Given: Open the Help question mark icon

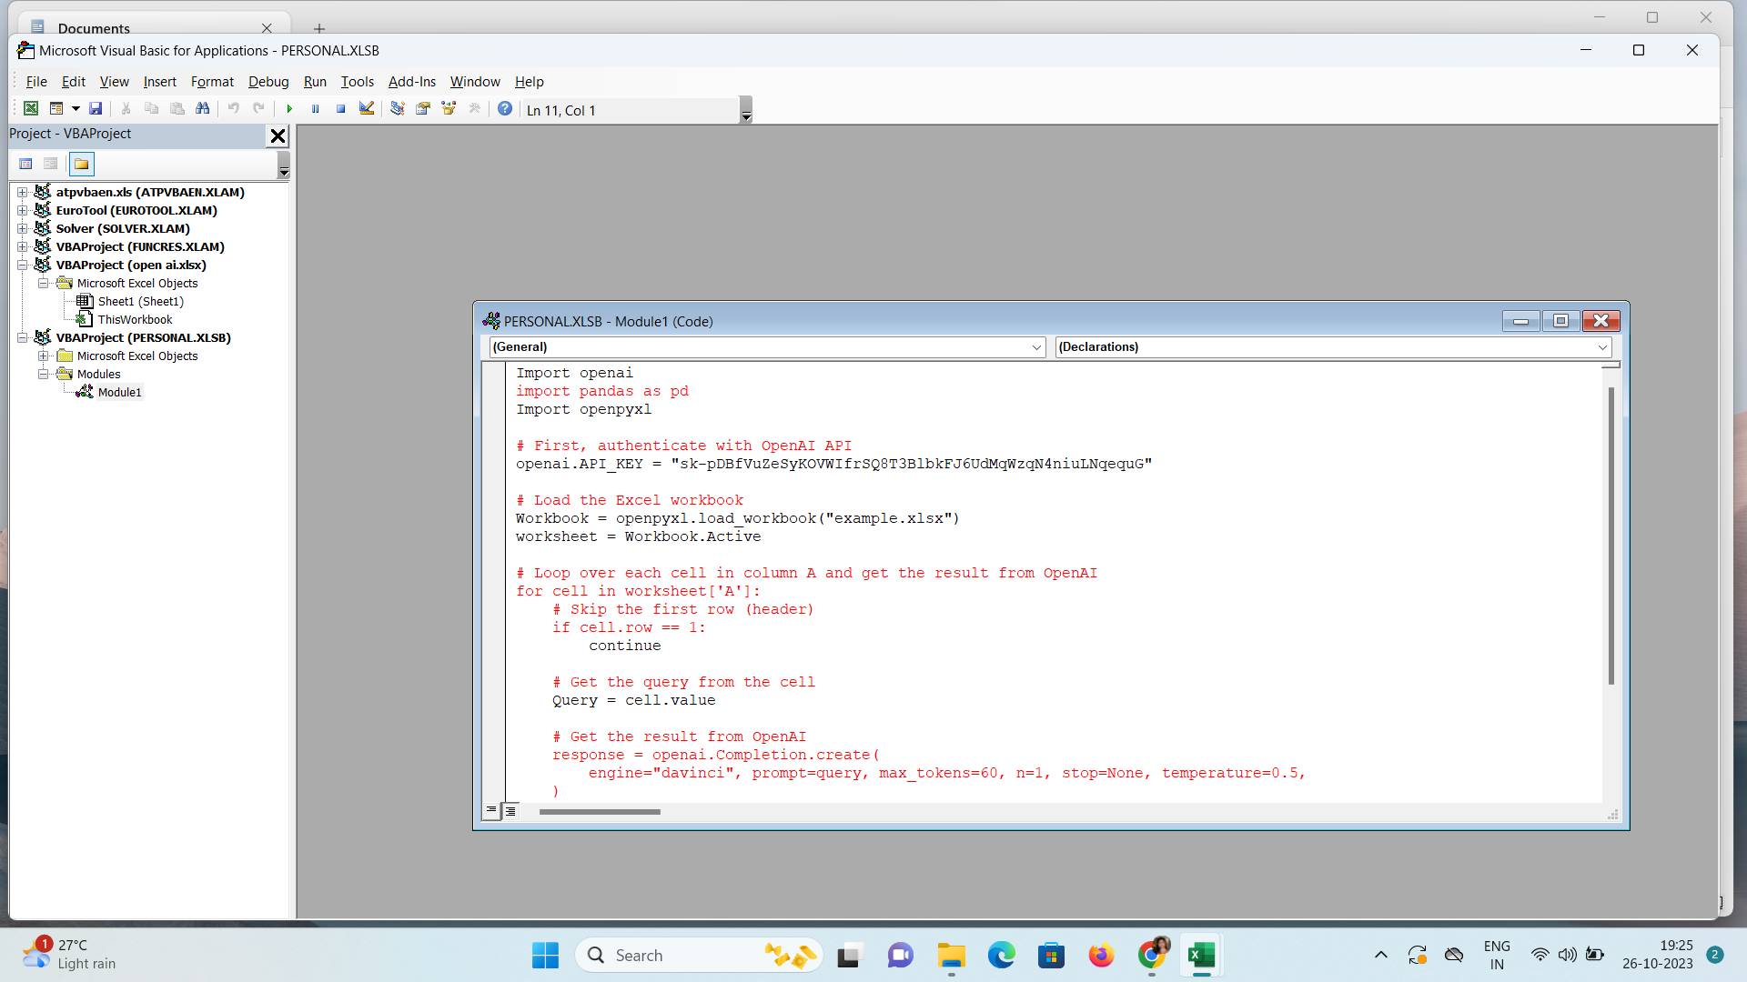Looking at the screenshot, I should 505,109.
